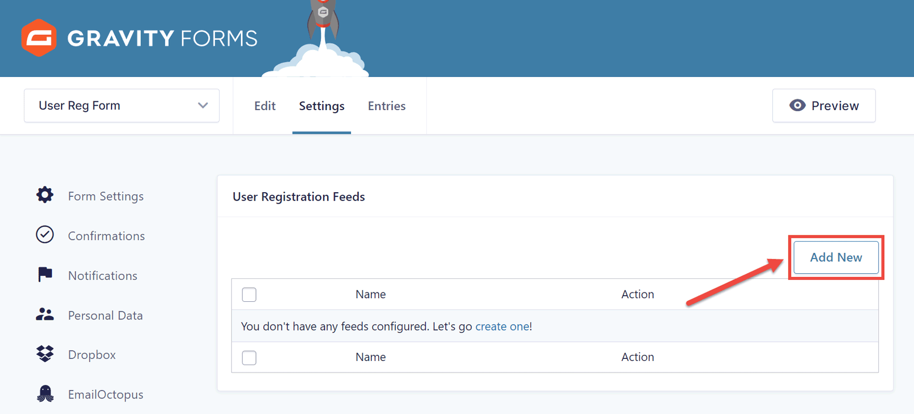Click the GRAVITY FORMS title text

(x=162, y=38)
